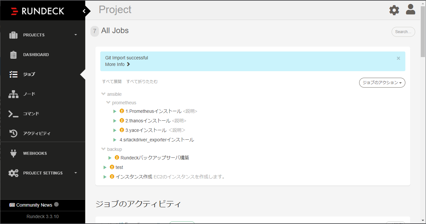Go to WEBHOOKS in the sidebar
The width and height of the screenshot is (426, 224).
click(x=43, y=153)
